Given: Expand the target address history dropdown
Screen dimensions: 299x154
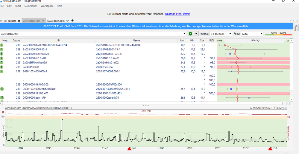Looking at the screenshot, I should [184, 34].
